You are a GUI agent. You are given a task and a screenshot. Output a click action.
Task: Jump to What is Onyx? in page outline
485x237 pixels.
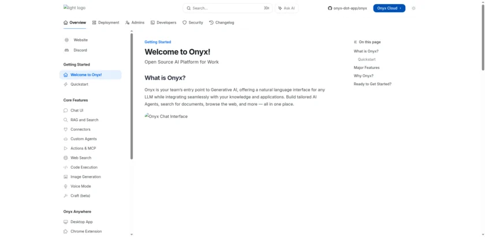366,51
